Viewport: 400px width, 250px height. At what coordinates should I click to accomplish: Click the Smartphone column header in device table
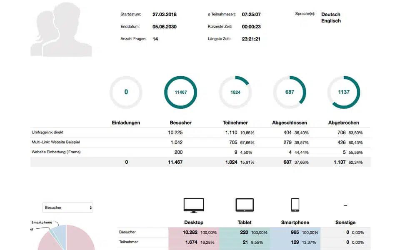[x=295, y=222]
